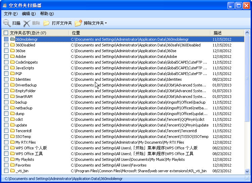This screenshot has width=252, height=183.
Task: Open the 帮助(H) menu
Action: [47, 14]
